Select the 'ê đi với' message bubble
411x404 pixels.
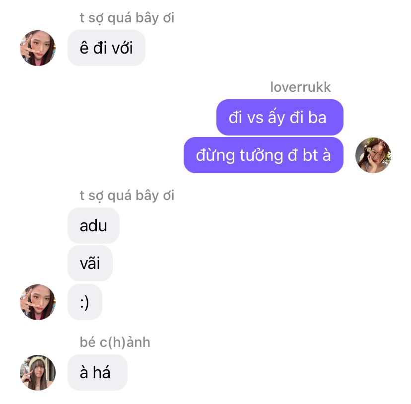106,48
